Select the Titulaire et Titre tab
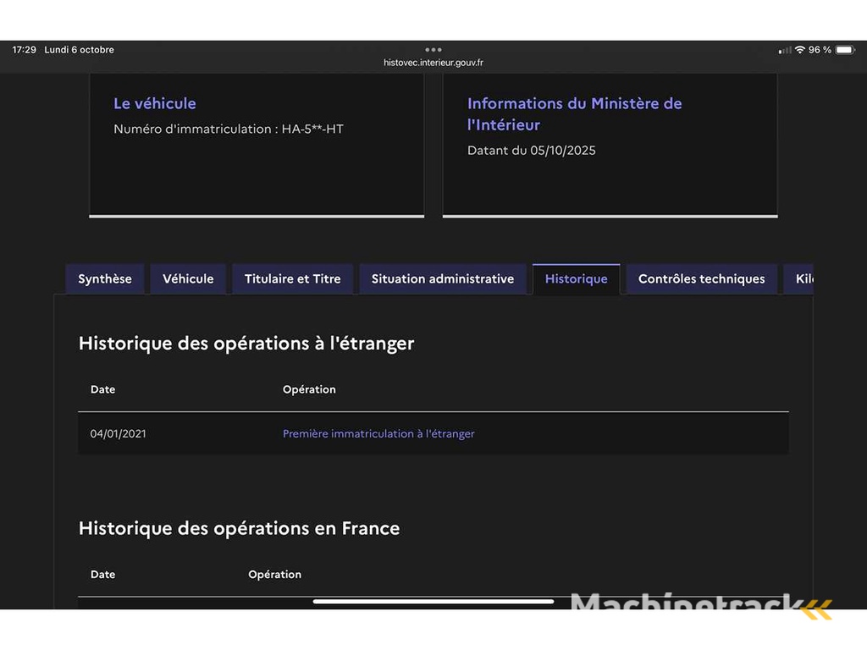Screen dimensions: 867x650 292,279
